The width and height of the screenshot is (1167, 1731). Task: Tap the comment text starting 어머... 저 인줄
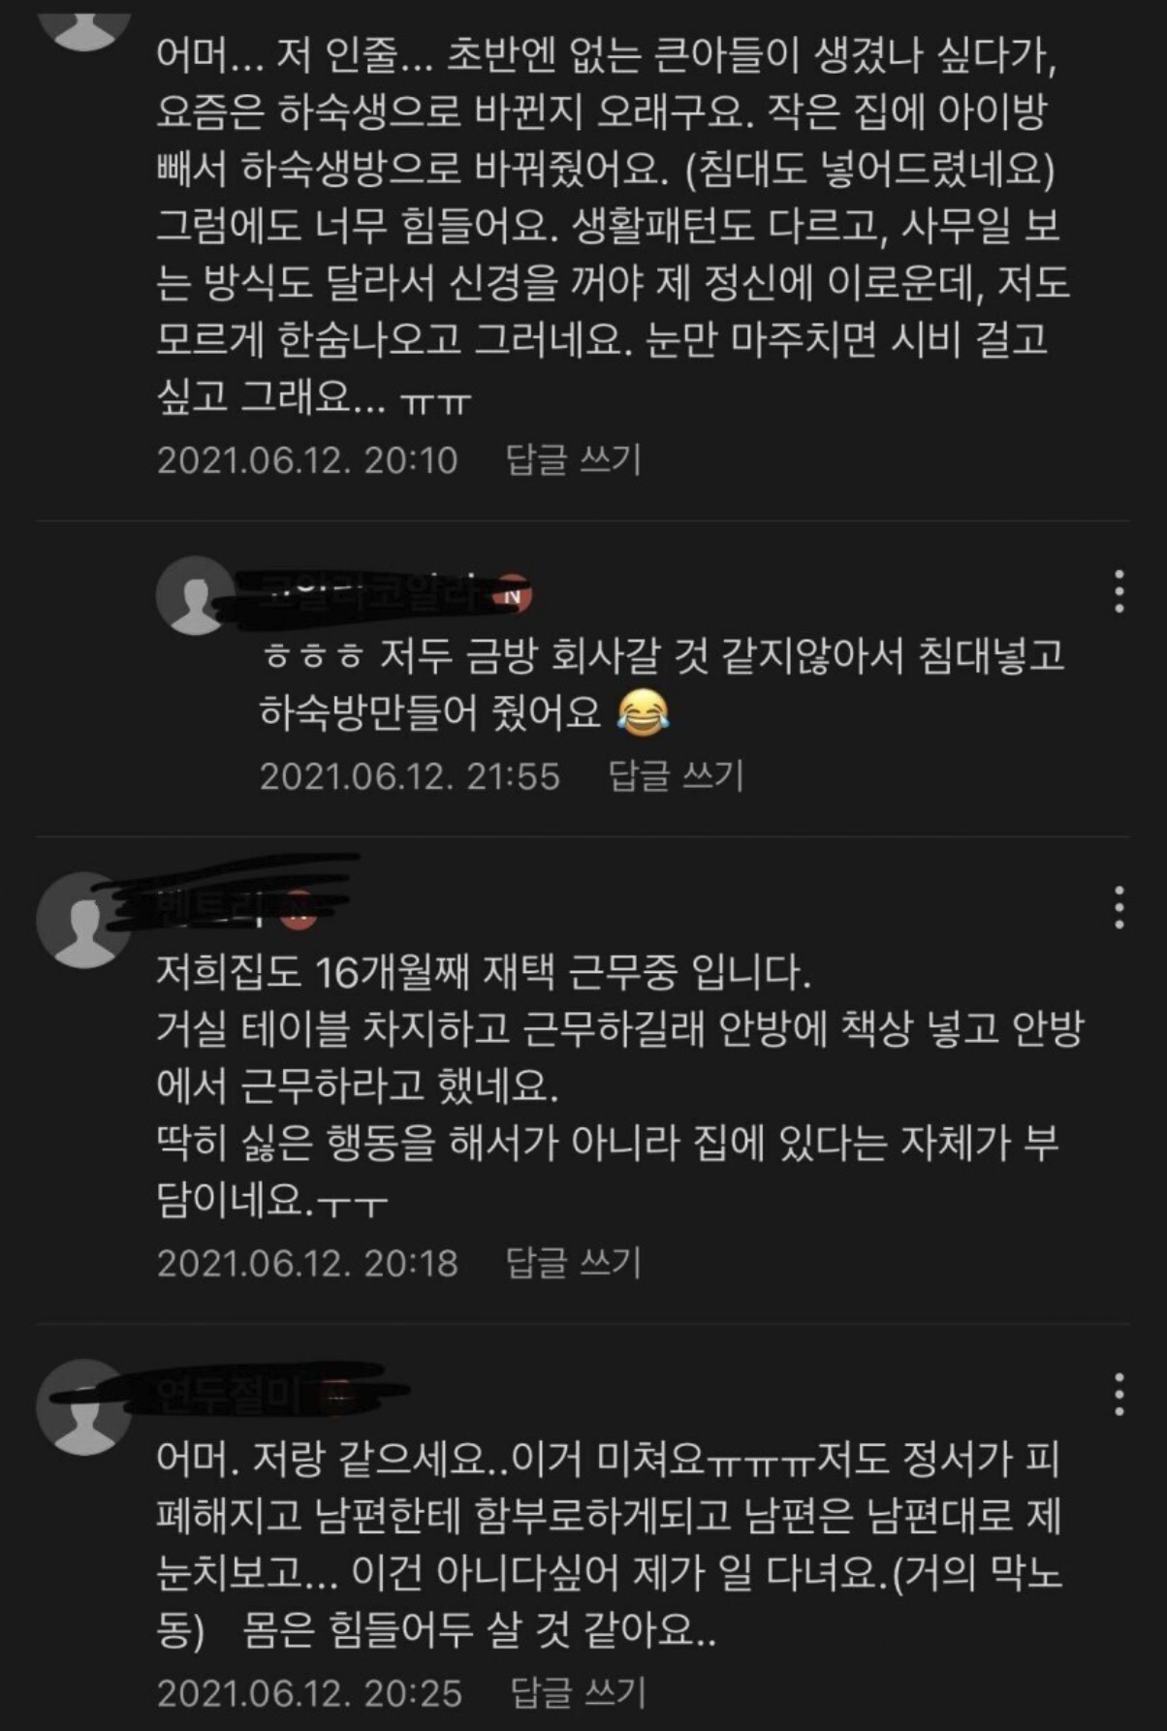614,226
